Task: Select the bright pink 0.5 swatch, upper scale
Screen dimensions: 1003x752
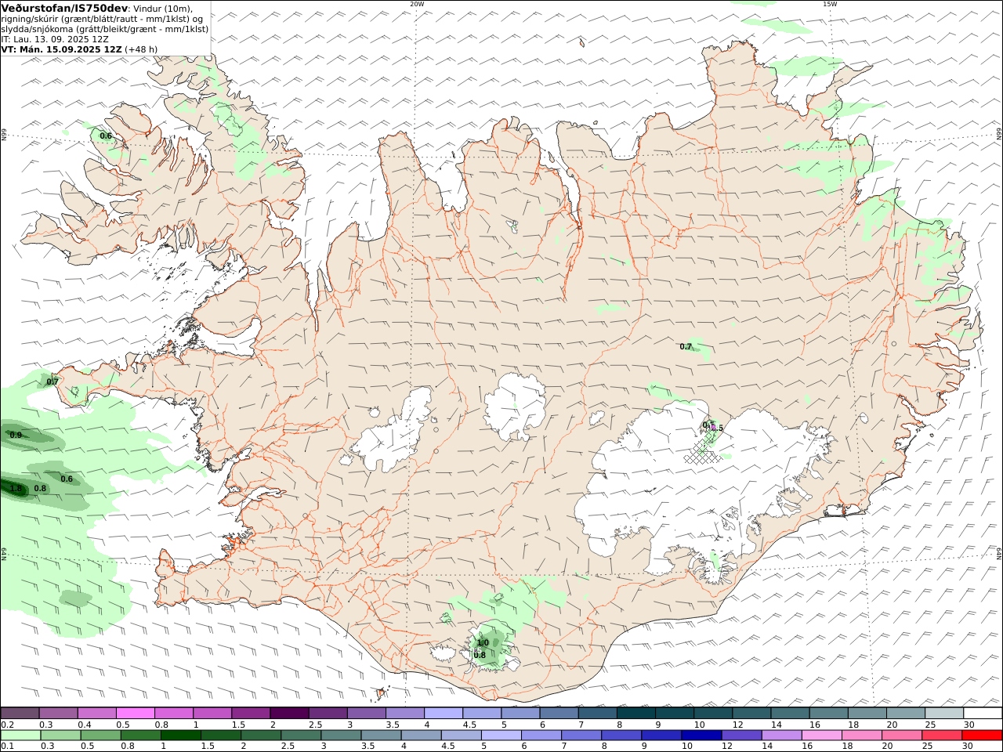Action: click(x=135, y=714)
